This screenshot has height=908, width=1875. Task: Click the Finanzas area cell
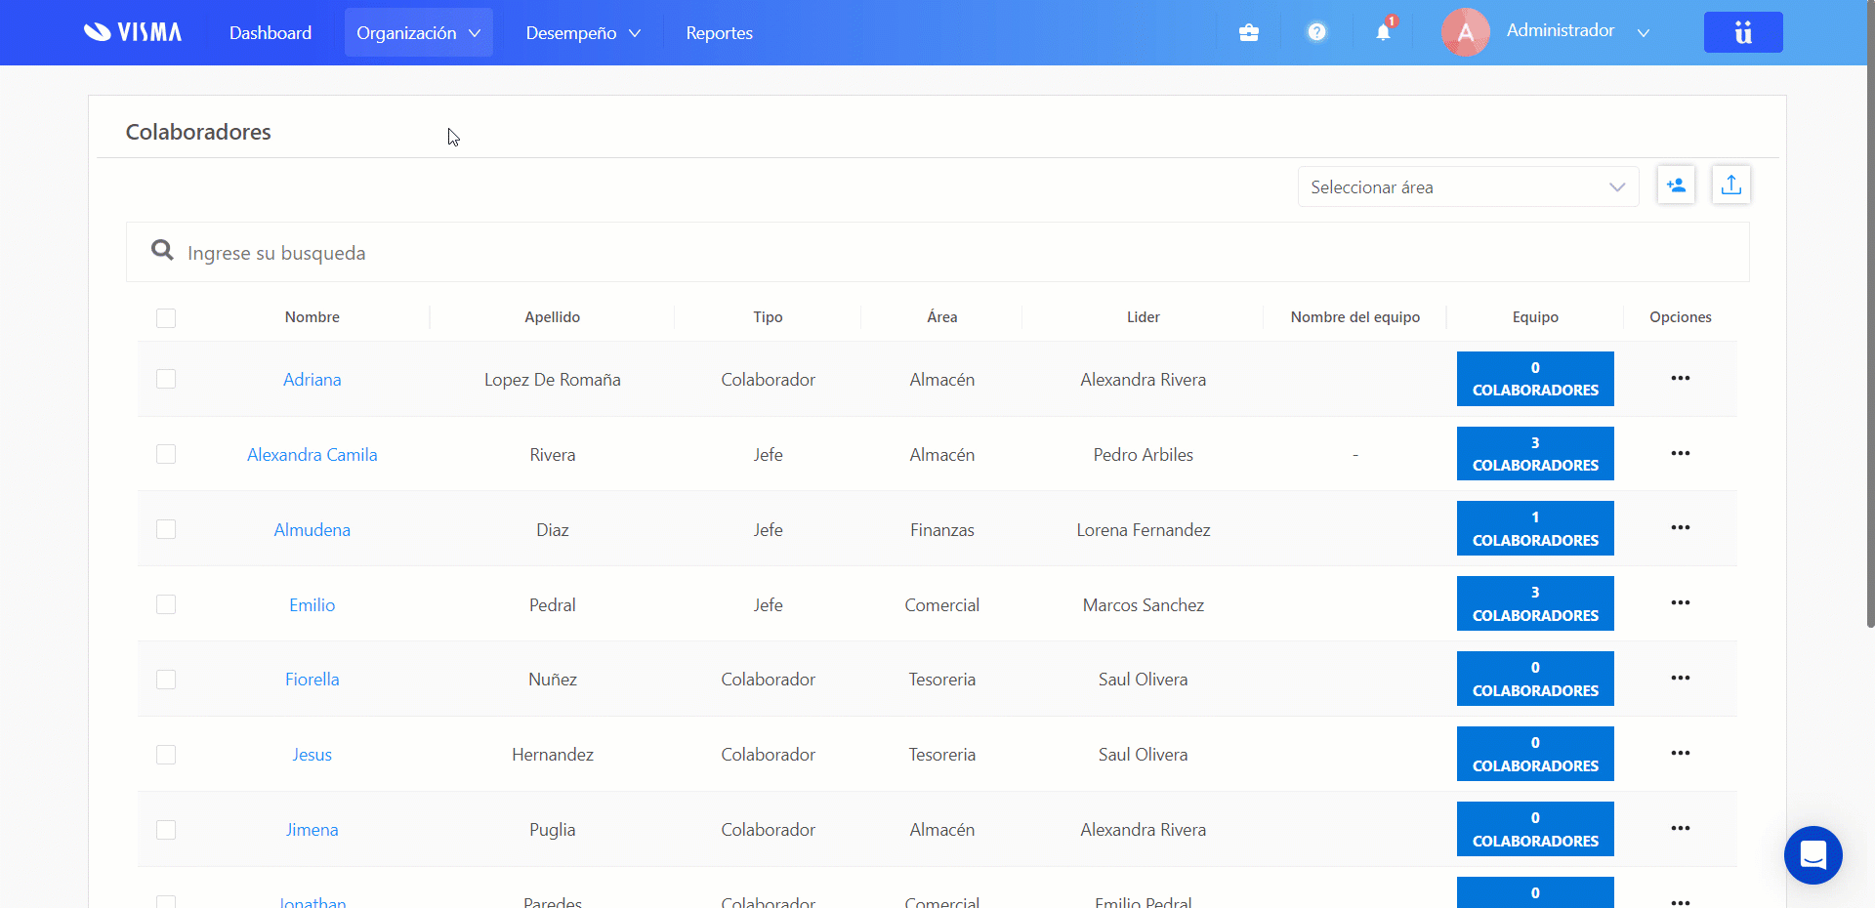pyautogui.click(x=942, y=530)
